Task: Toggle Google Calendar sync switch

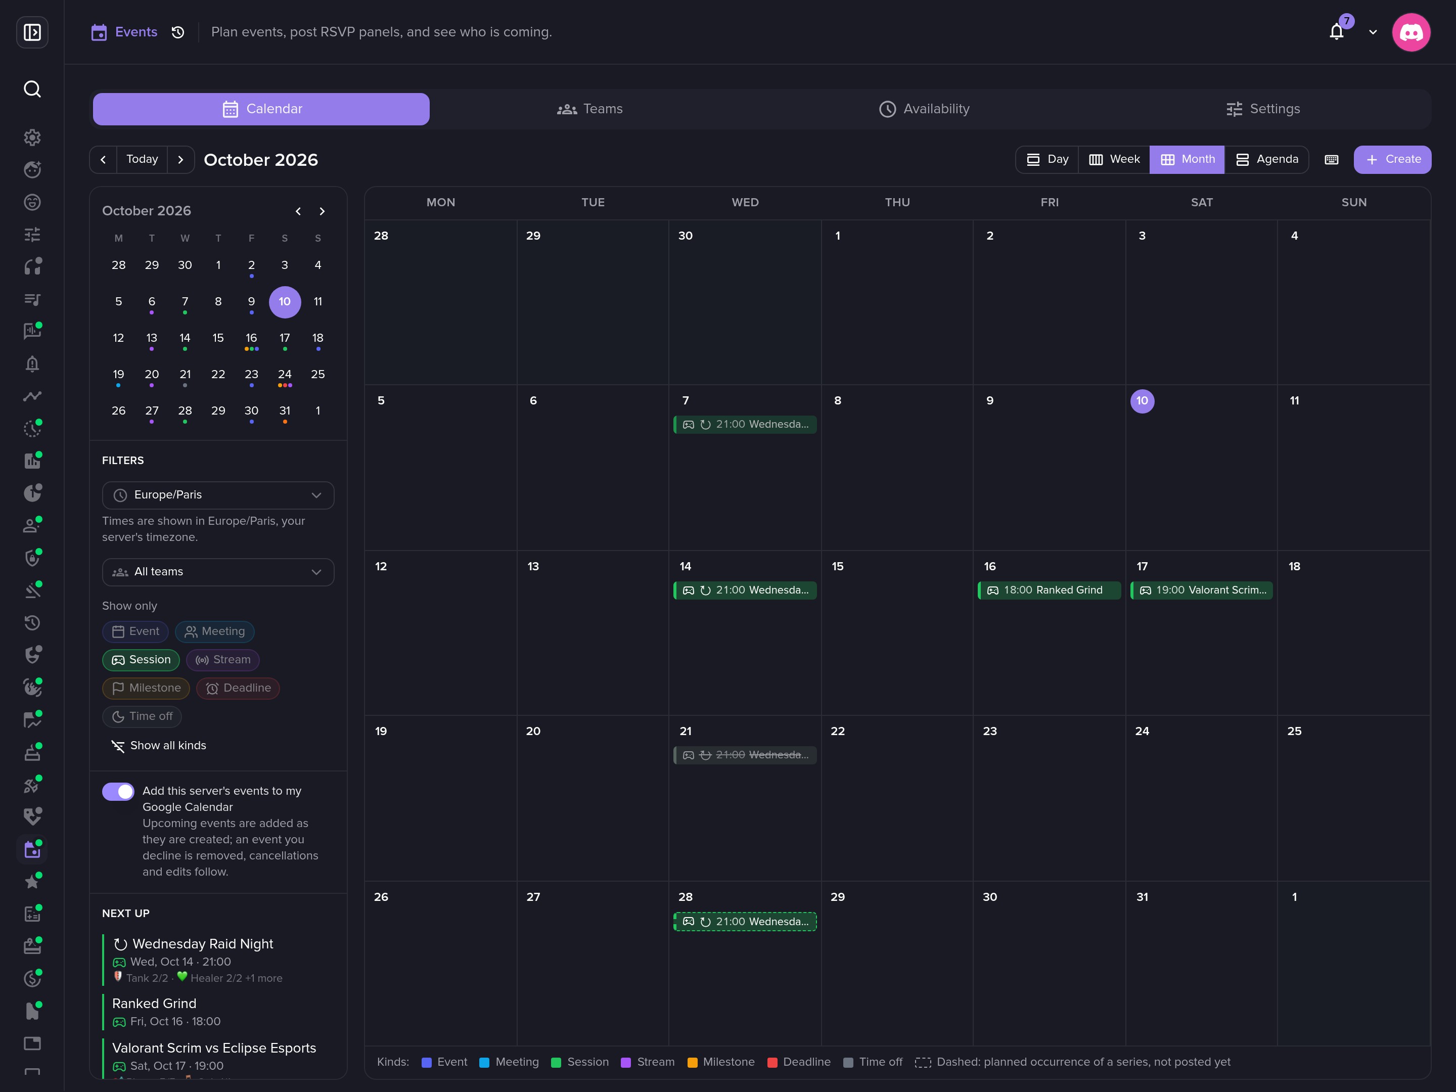Action: click(x=118, y=792)
